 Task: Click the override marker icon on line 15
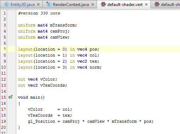tap(11, 97)
